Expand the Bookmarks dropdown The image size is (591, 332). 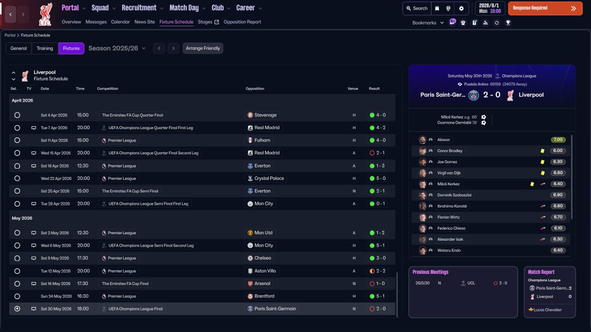click(428, 23)
